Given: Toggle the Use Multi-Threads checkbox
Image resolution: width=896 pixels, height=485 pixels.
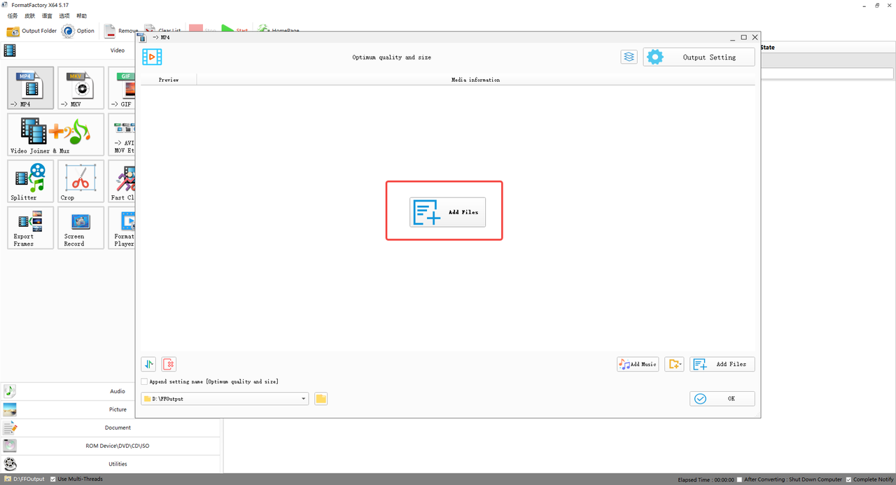Looking at the screenshot, I should pos(53,479).
